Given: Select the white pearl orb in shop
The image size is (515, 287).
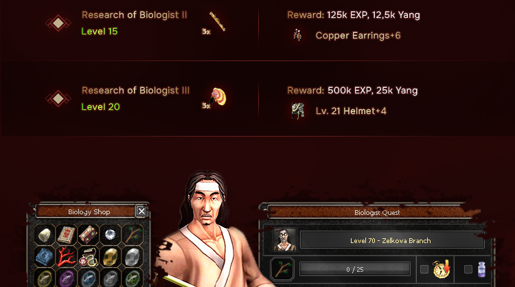Looking at the screenshot, I should pos(111,234).
